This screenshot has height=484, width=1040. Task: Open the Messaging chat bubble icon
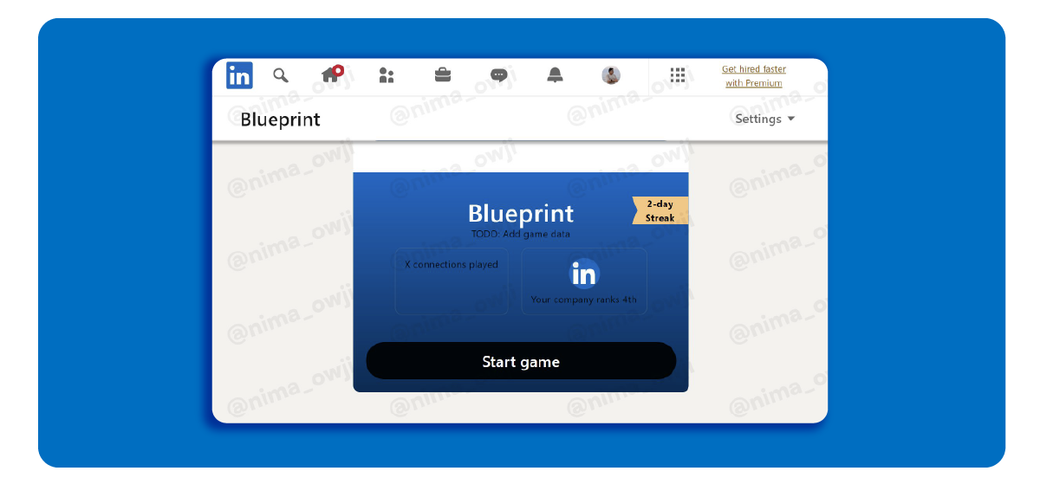(x=499, y=75)
